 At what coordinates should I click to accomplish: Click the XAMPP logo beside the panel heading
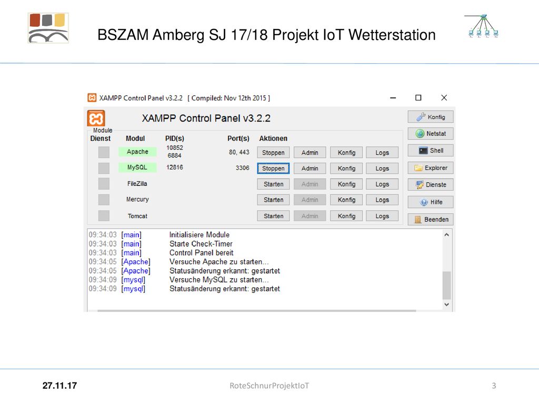pos(96,118)
